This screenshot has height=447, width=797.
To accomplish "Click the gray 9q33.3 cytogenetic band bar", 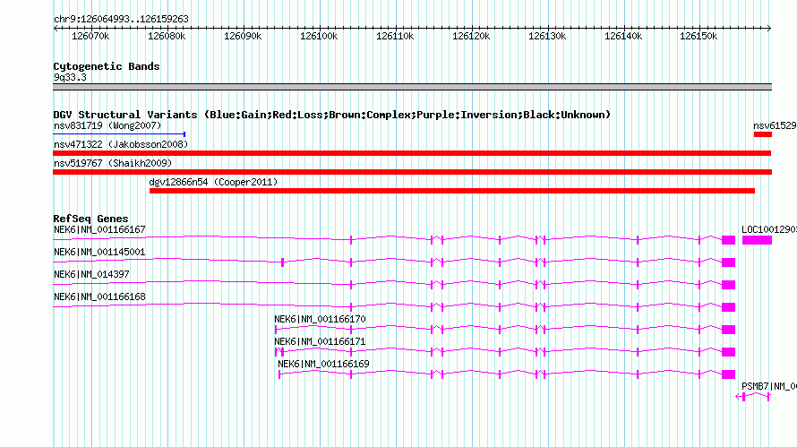I will (x=412, y=87).
